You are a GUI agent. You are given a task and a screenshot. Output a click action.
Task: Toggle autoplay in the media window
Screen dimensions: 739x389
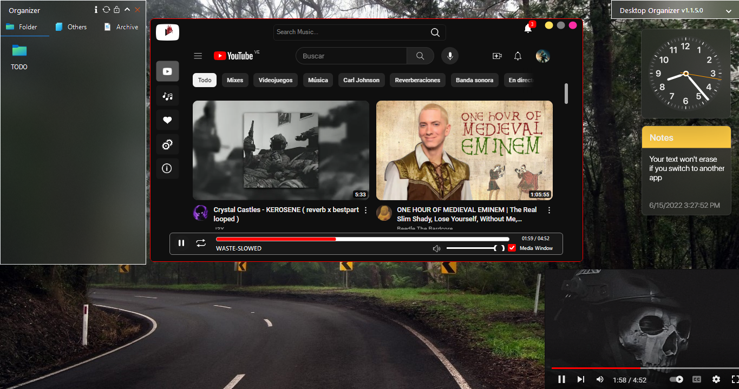pos(677,379)
